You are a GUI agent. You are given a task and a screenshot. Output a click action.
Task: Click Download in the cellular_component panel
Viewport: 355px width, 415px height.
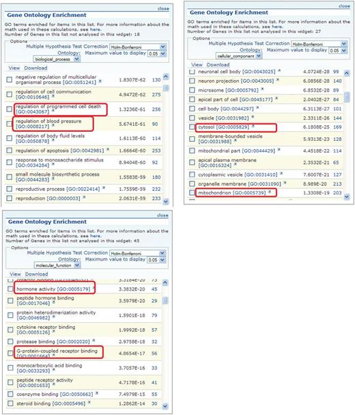pos(218,64)
